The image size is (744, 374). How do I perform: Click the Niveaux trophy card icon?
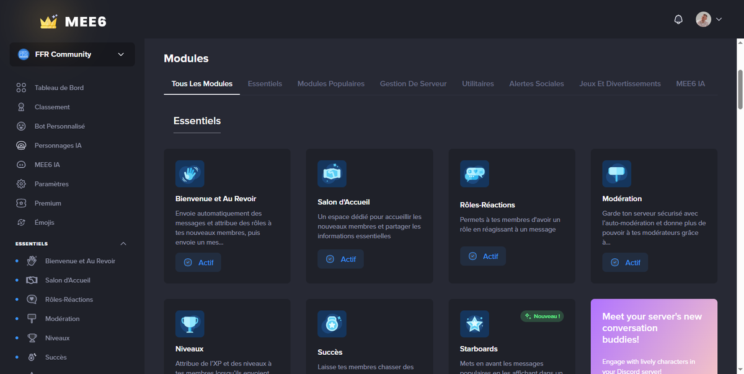[190, 324]
